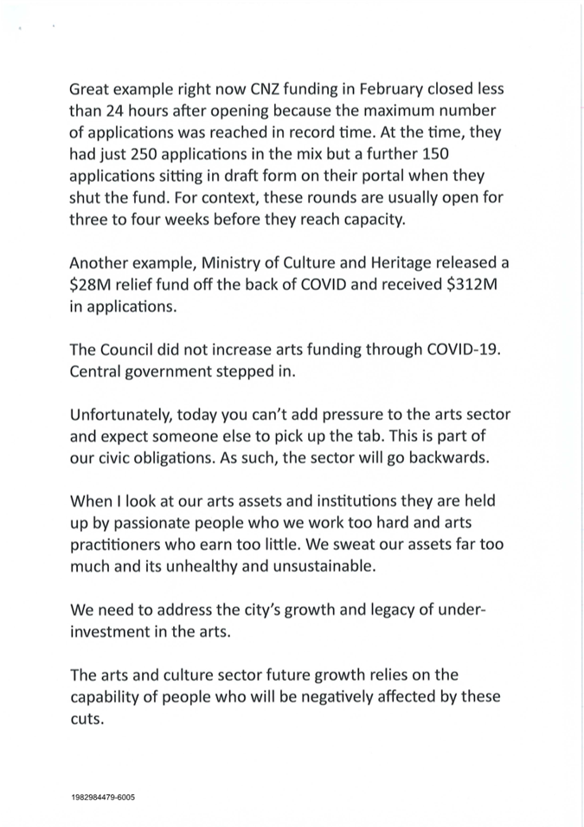Click the line 'We need to address'

[277, 610]
